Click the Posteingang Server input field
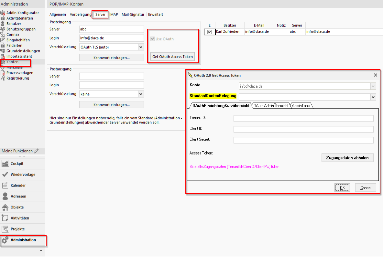The image size is (383, 257). coord(111,29)
